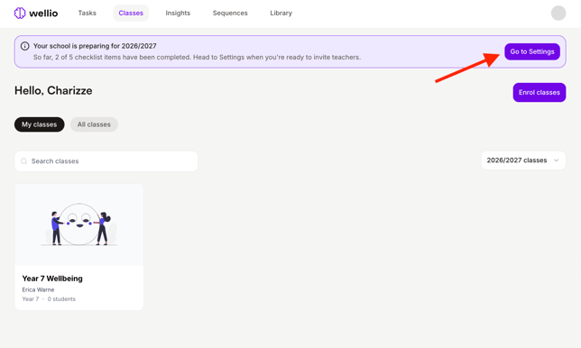
Task: Click into the Search classes field
Action: [106, 161]
